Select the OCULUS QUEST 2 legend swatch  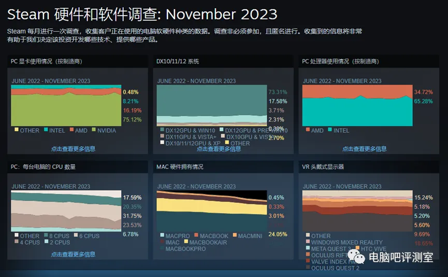(308, 267)
